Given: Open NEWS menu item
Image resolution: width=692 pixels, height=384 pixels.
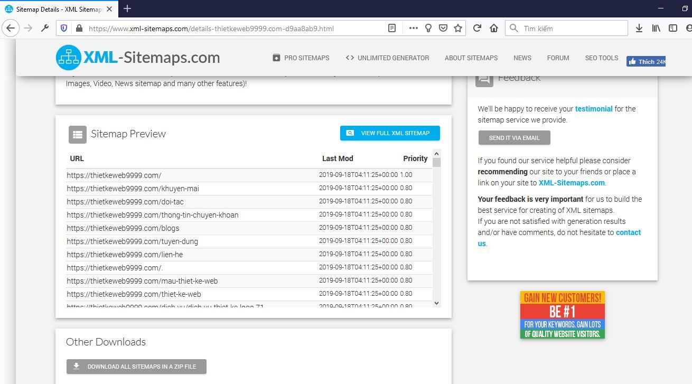Looking at the screenshot, I should pyautogui.click(x=522, y=58).
